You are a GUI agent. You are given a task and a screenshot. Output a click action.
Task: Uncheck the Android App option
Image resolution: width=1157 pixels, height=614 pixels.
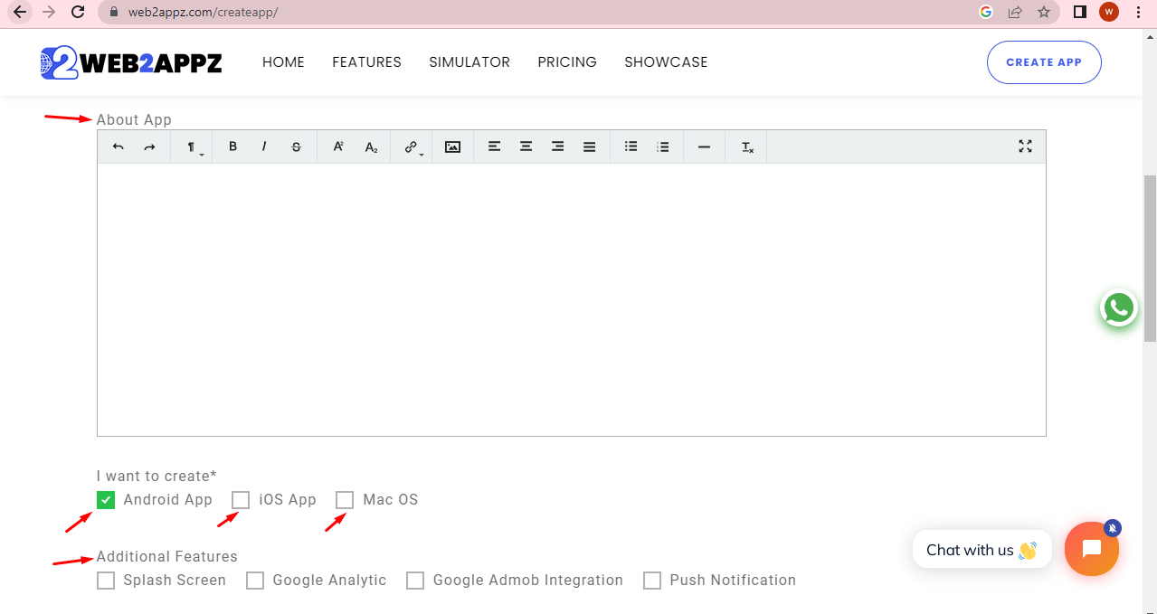pos(105,499)
